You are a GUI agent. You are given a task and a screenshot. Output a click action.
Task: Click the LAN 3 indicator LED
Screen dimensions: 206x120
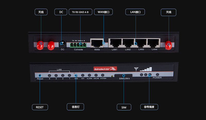point(56,76)
